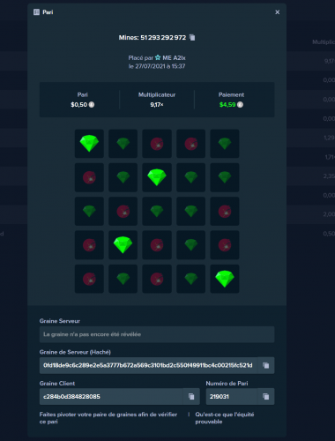Viewport: 335px width, 441px height.
Task: Click the Mines: 51 293 292 972 title
Action: pyautogui.click(x=153, y=38)
